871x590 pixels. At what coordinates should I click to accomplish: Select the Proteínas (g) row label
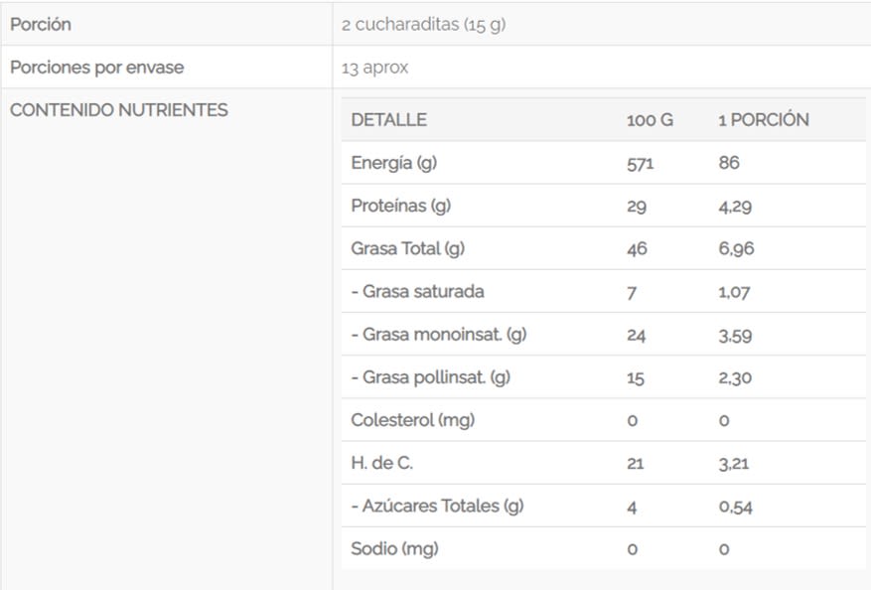(401, 206)
